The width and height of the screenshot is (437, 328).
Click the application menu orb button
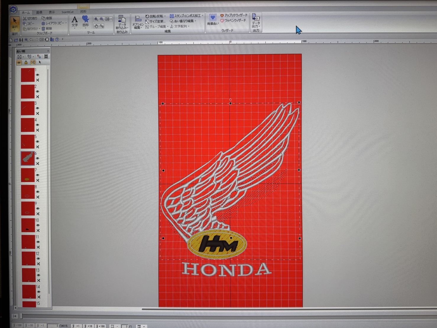tap(13, 10)
